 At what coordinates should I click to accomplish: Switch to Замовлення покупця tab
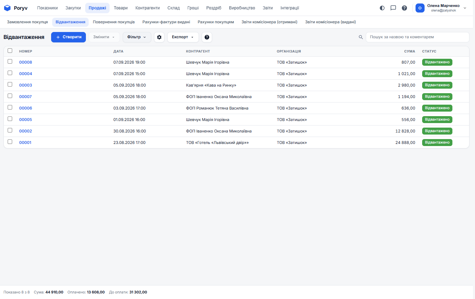pyautogui.click(x=27, y=22)
